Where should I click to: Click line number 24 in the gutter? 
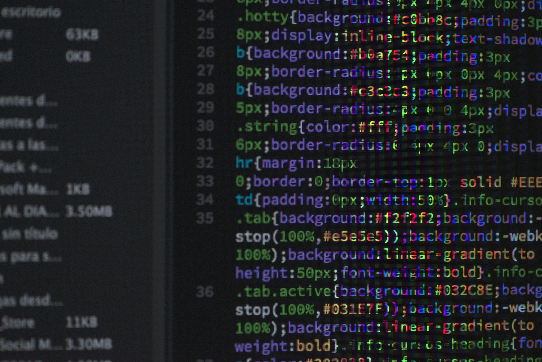point(206,15)
